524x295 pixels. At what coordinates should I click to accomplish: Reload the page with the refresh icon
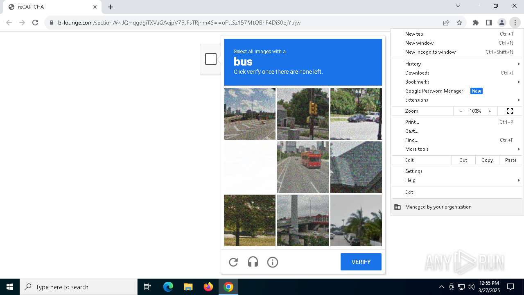tap(35, 23)
